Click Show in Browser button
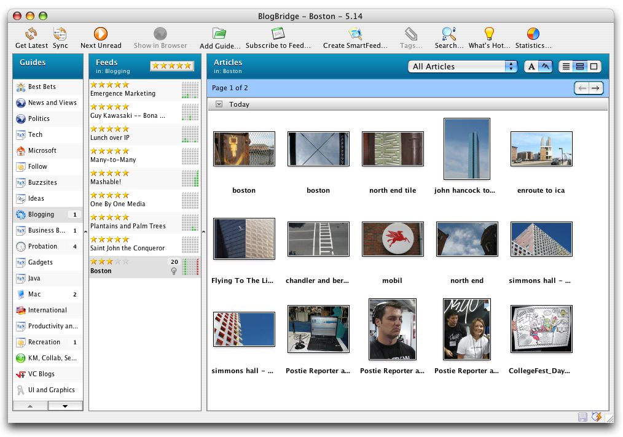Viewport: 623px width, 437px height. pos(160,34)
